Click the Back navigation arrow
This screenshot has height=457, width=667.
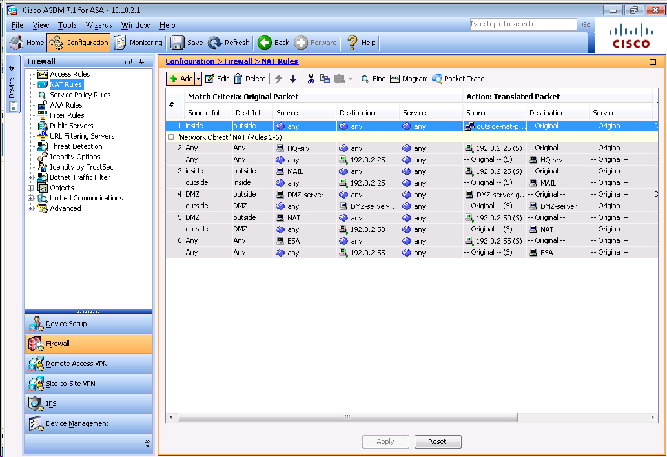273,43
